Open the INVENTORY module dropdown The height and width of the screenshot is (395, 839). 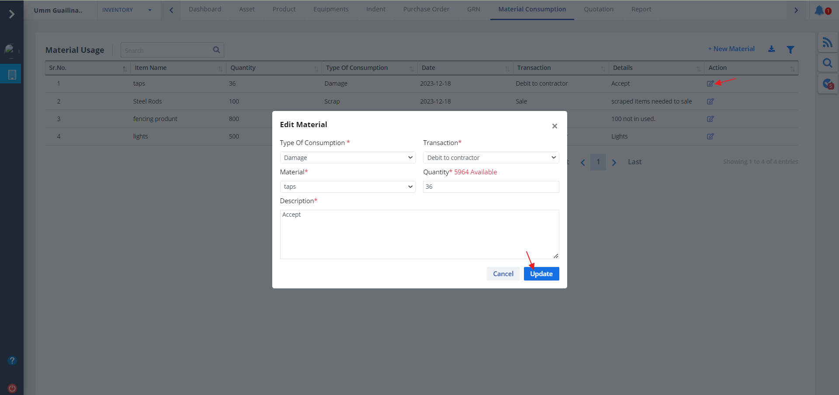[127, 10]
